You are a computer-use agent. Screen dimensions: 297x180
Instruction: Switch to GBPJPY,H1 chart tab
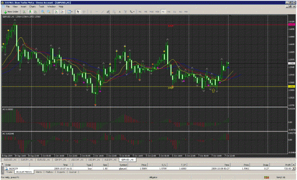60,160
